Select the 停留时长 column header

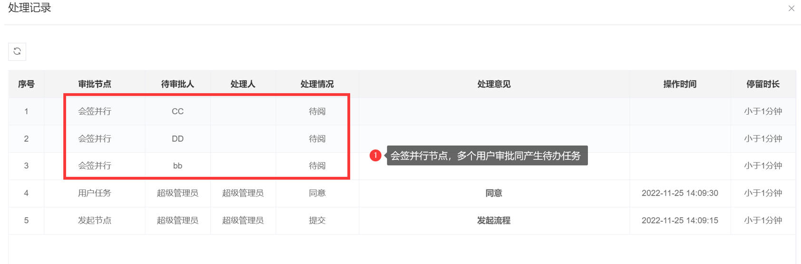click(x=763, y=84)
